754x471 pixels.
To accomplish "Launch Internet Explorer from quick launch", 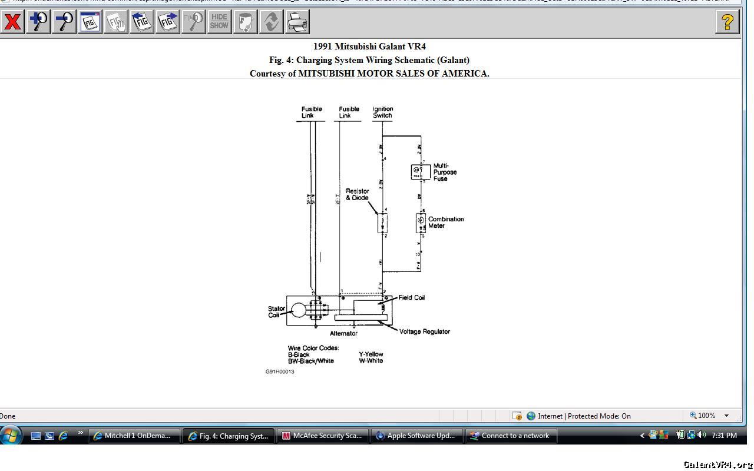I will pyautogui.click(x=63, y=436).
